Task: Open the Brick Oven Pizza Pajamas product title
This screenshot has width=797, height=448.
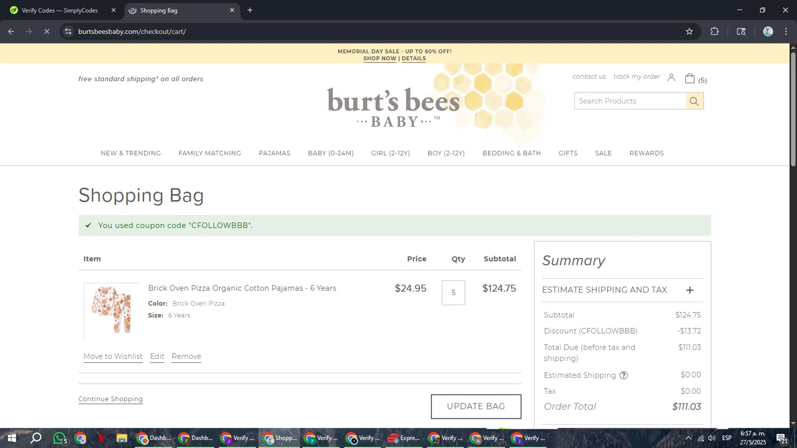Action: point(242,288)
